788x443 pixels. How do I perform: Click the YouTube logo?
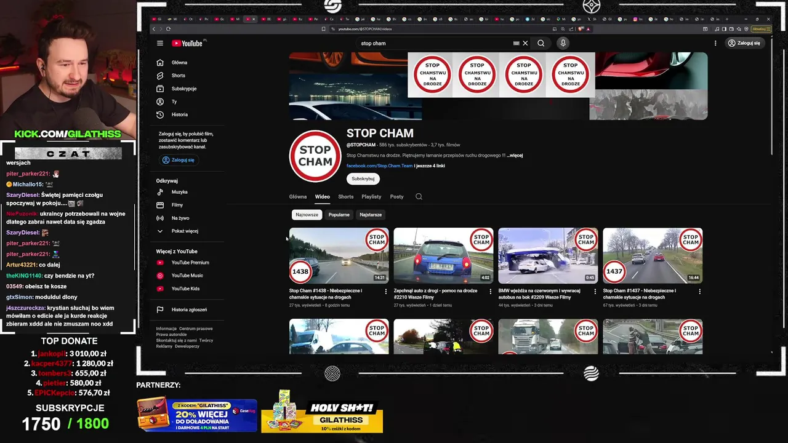pos(188,43)
